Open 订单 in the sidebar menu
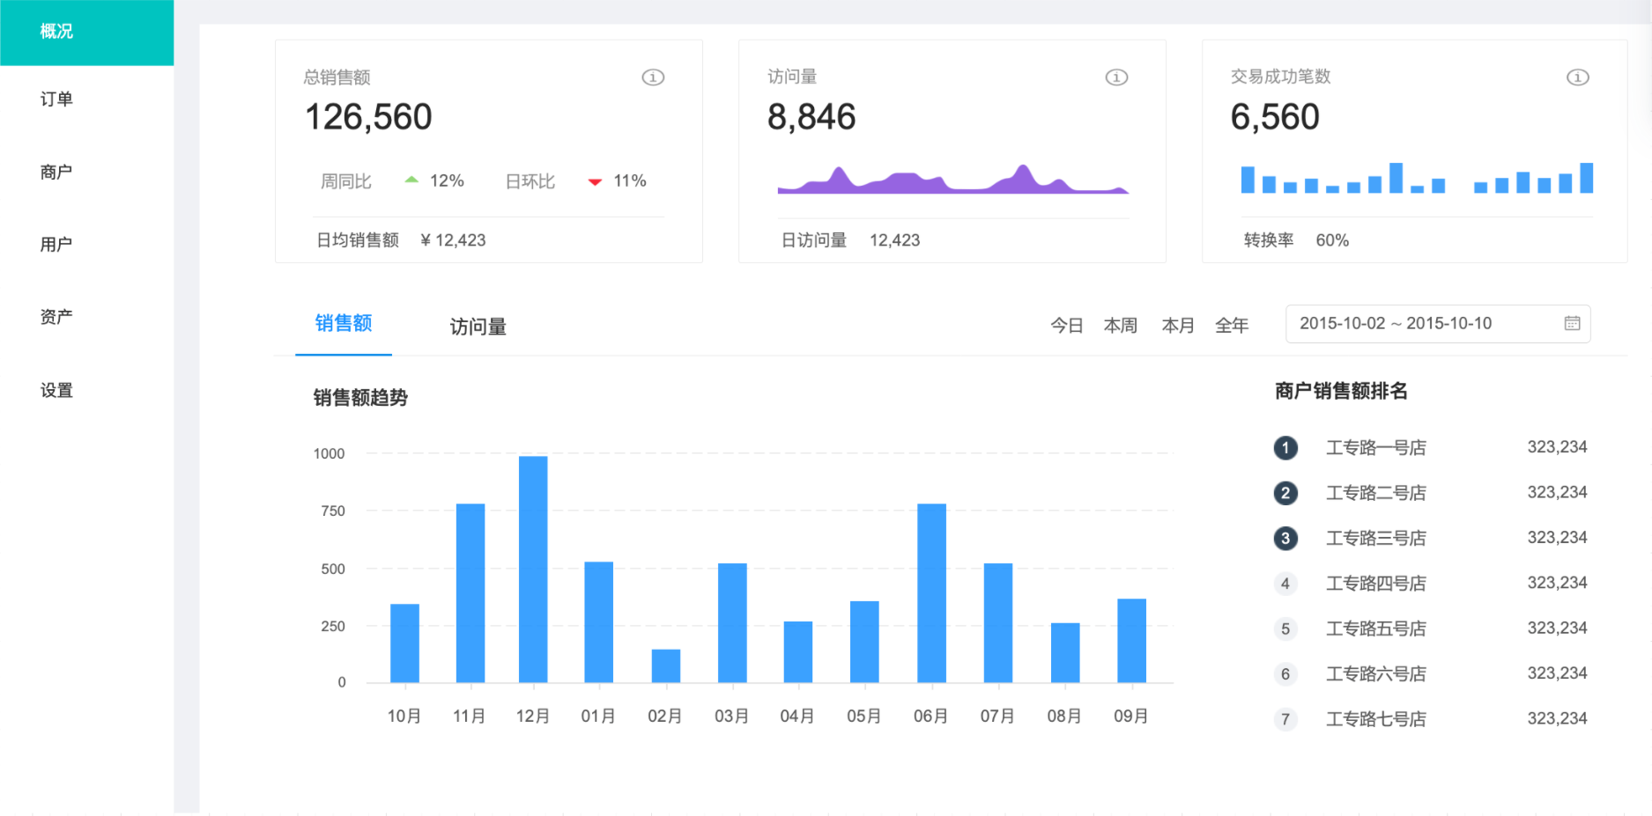1652x816 pixels. point(56,99)
